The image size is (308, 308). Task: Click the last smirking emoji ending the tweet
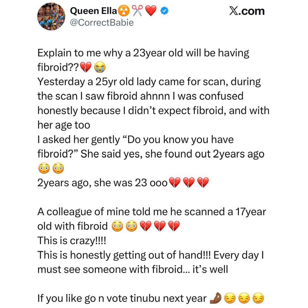(258, 298)
